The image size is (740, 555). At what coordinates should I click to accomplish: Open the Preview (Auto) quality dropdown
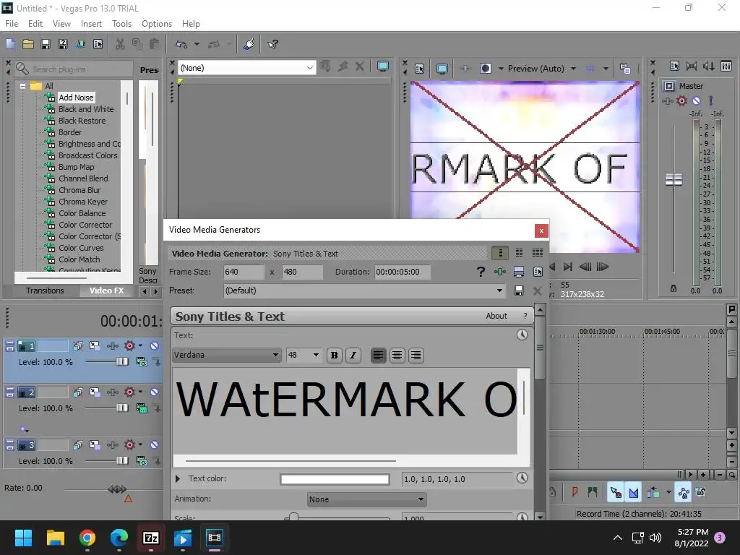(573, 69)
